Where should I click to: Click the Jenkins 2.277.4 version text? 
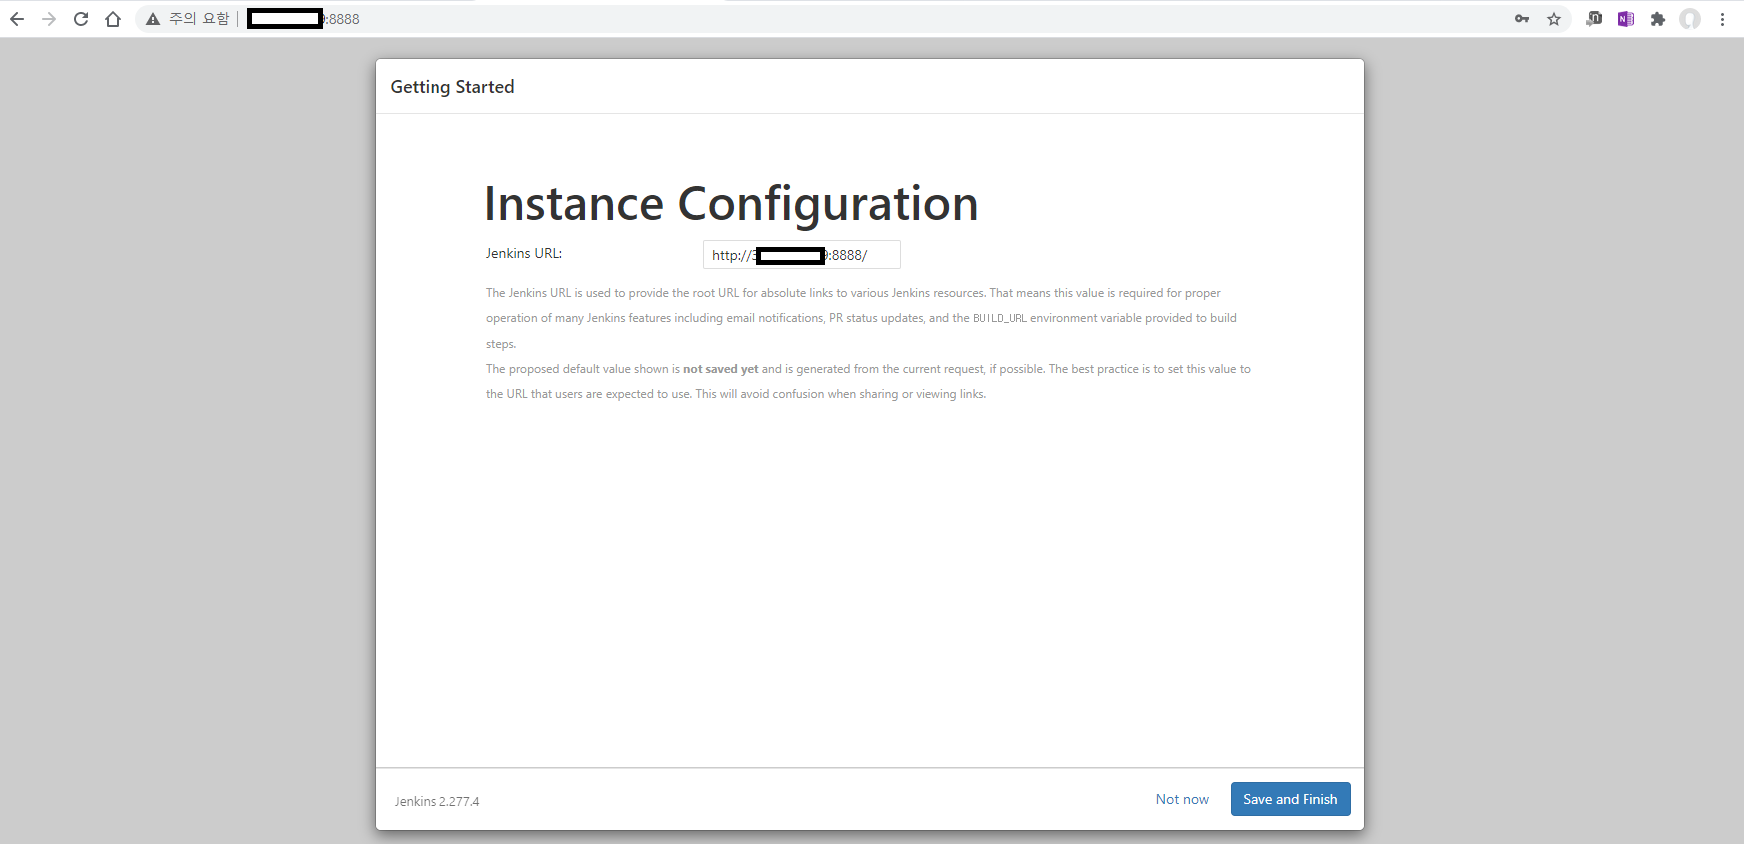tap(436, 801)
